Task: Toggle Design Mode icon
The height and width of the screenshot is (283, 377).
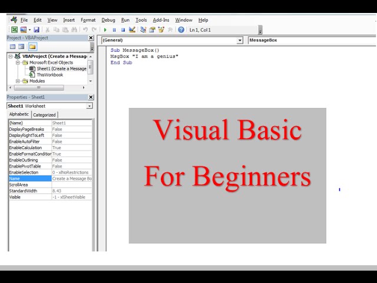Action: point(132,29)
